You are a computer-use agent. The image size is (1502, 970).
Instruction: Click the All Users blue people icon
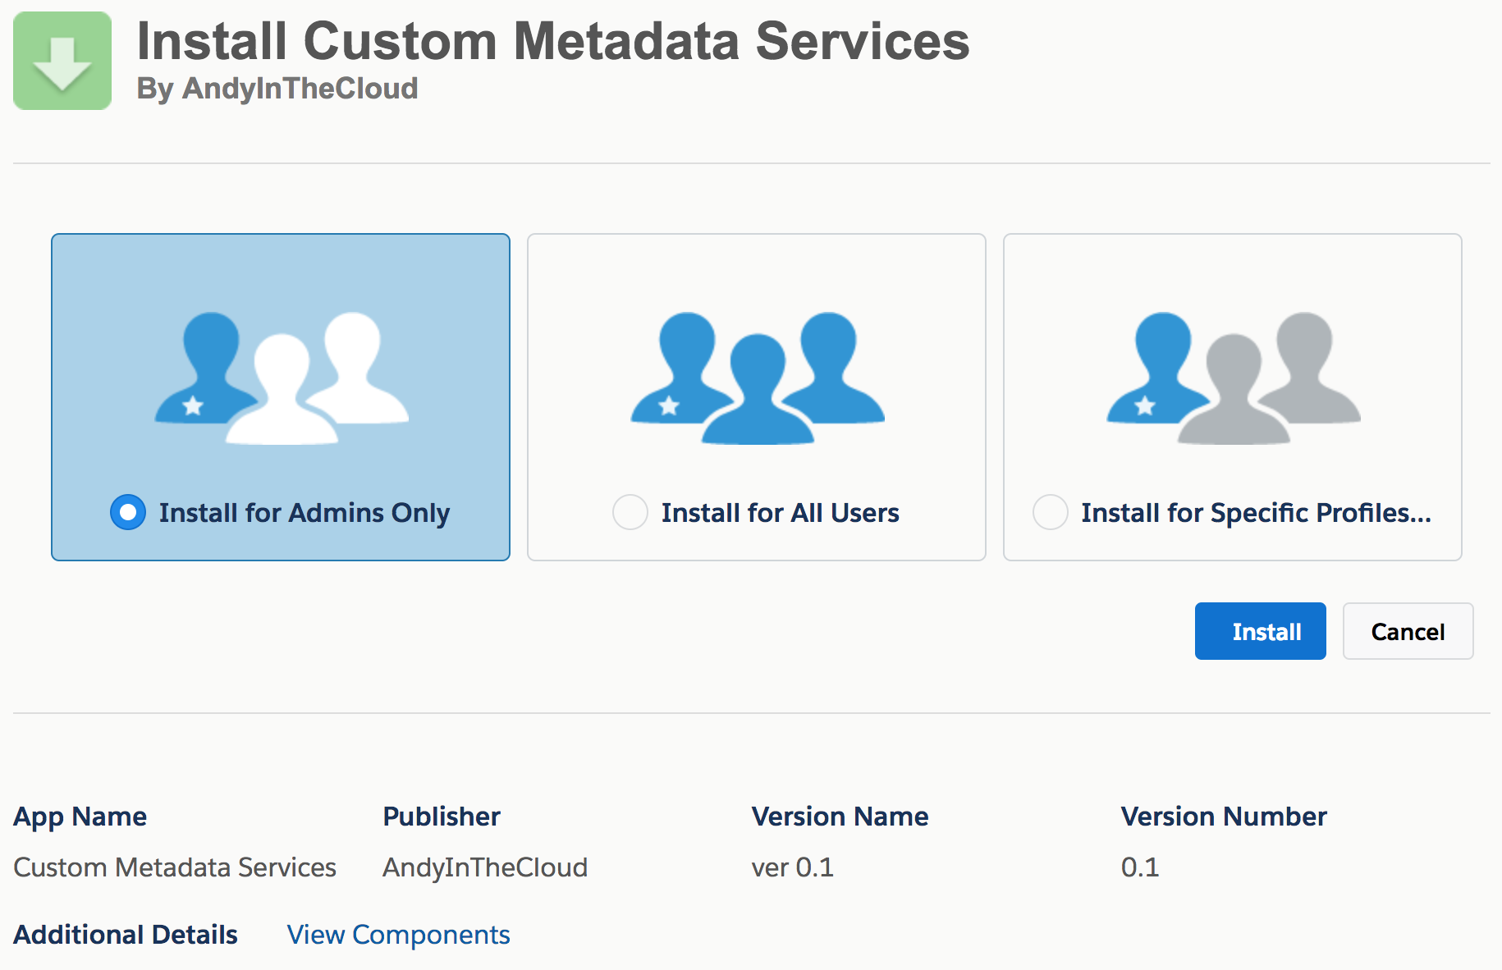pos(757,377)
